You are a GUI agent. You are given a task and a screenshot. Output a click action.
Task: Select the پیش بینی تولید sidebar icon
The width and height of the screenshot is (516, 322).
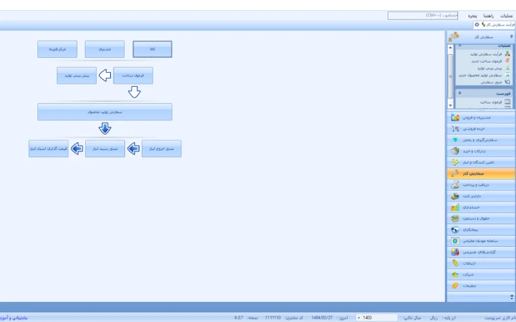(x=508, y=68)
